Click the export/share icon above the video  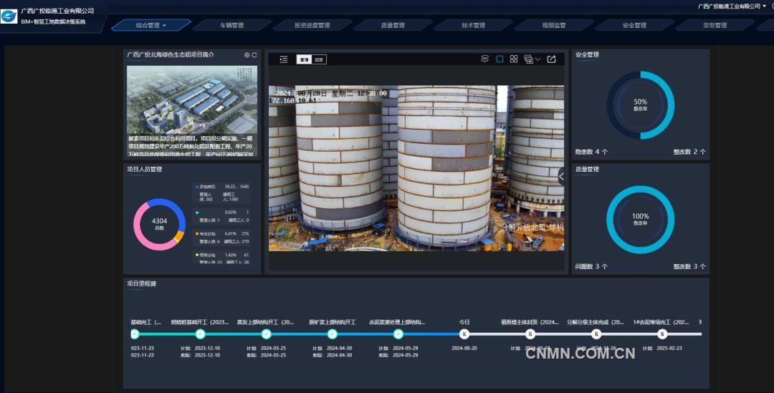(551, 59)
